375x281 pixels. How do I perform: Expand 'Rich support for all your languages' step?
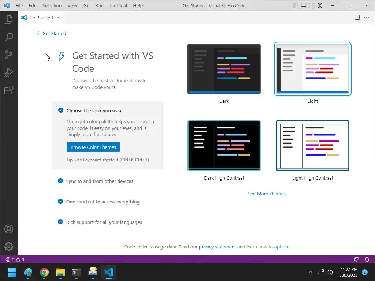click(104, 222)
